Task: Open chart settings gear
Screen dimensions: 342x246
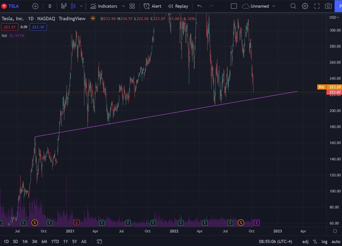Action: [305, 6]
